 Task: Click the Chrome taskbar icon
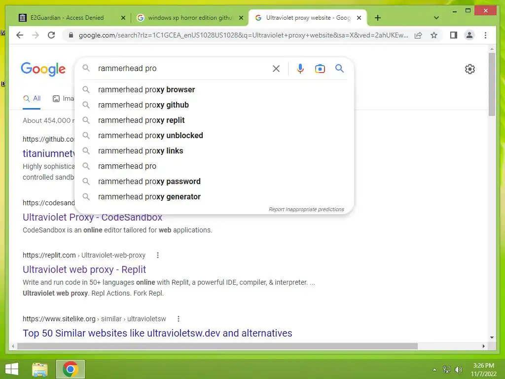71,369
